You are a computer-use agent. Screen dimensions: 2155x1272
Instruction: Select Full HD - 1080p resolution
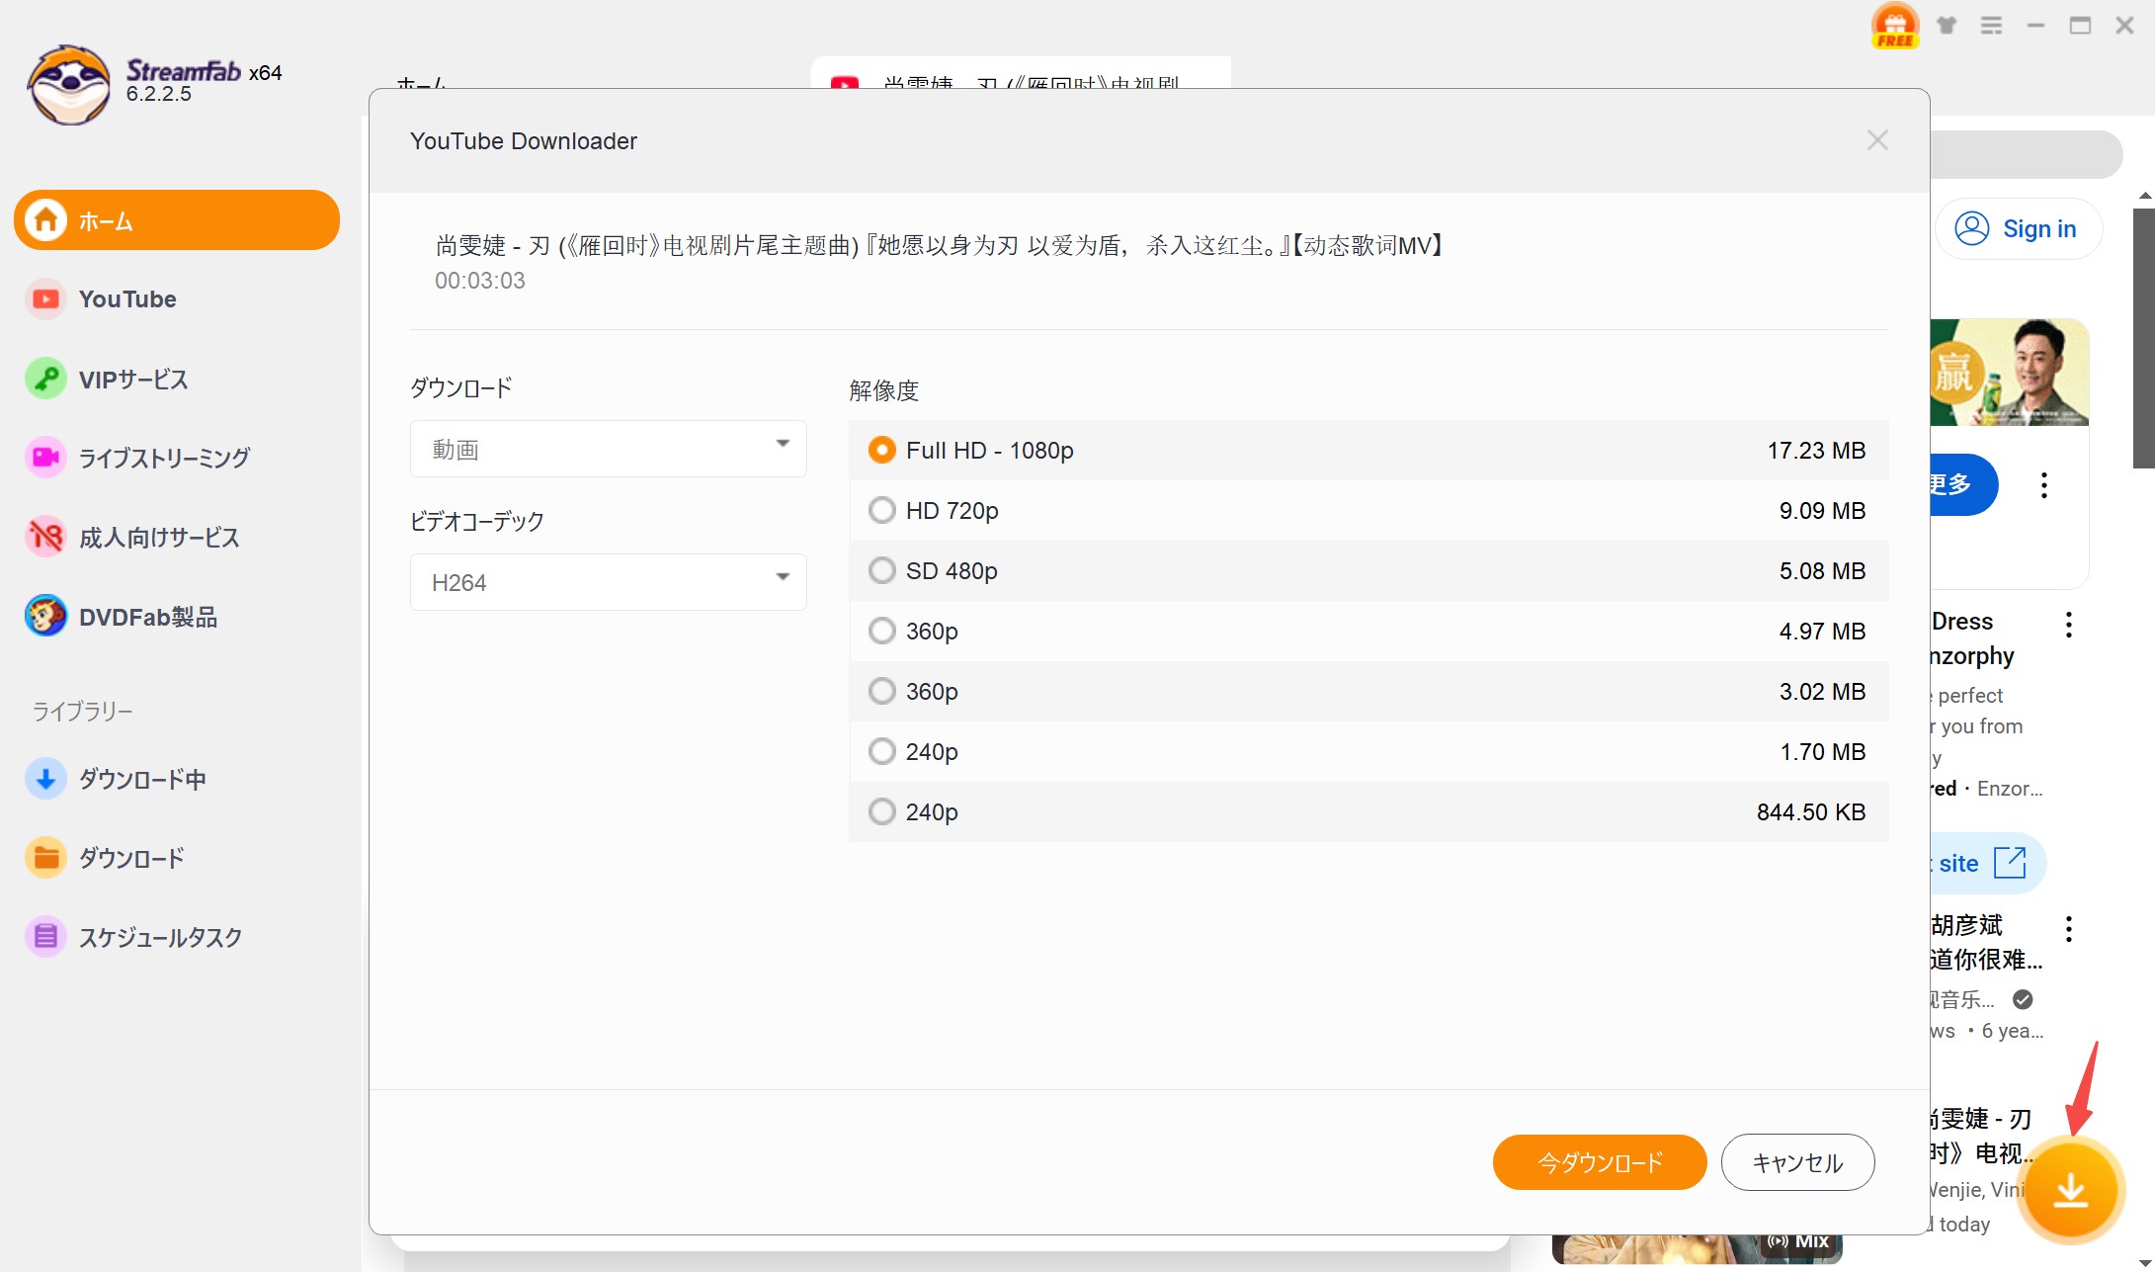1368,451
